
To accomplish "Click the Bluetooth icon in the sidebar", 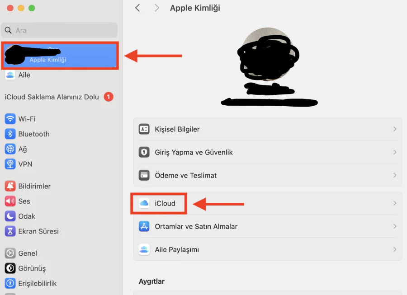I will click(x=10, y=134).
